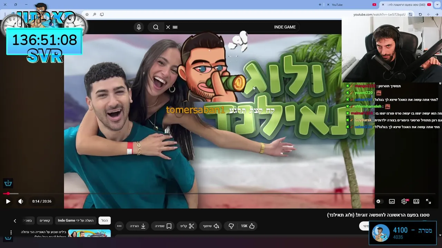Open the browser three-dot menu

click(5, 14)
